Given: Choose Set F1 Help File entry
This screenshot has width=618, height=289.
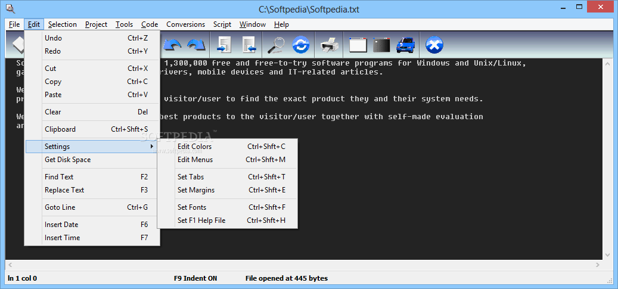Looking at the screenshot, I should coord(228,220).
